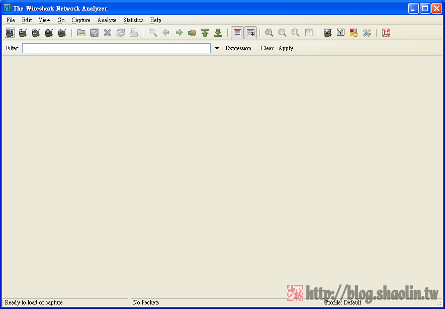
Task: Click the Filter: label button
Action: point(13,48)
